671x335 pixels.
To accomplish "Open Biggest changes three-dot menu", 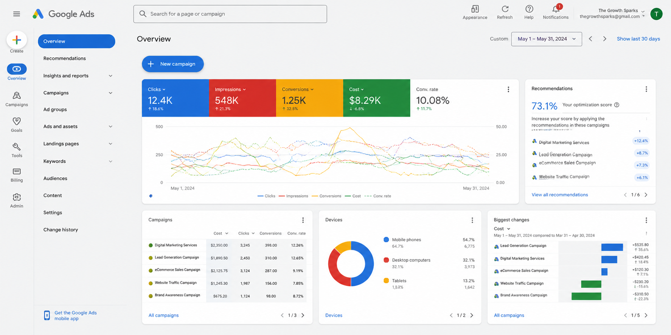I will [646, 220].
